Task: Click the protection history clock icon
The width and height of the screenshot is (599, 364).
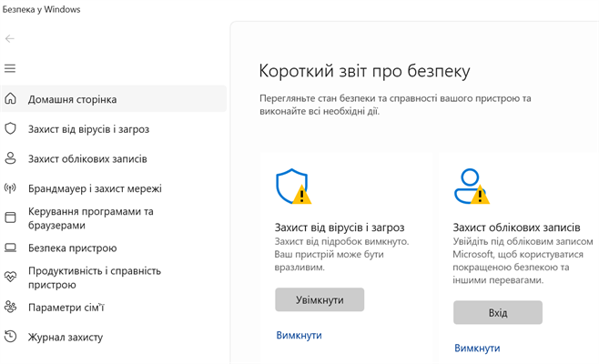Action: click(x=11, y=337)
